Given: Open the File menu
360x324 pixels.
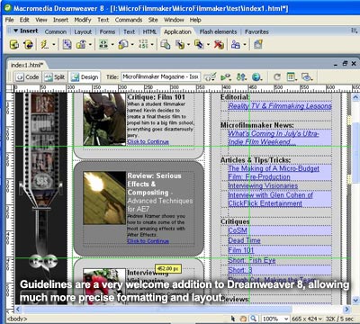Looking at the screenshot, I should coord(10,20).
